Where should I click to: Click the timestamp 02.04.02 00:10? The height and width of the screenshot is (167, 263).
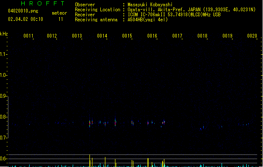pos(26,19)
